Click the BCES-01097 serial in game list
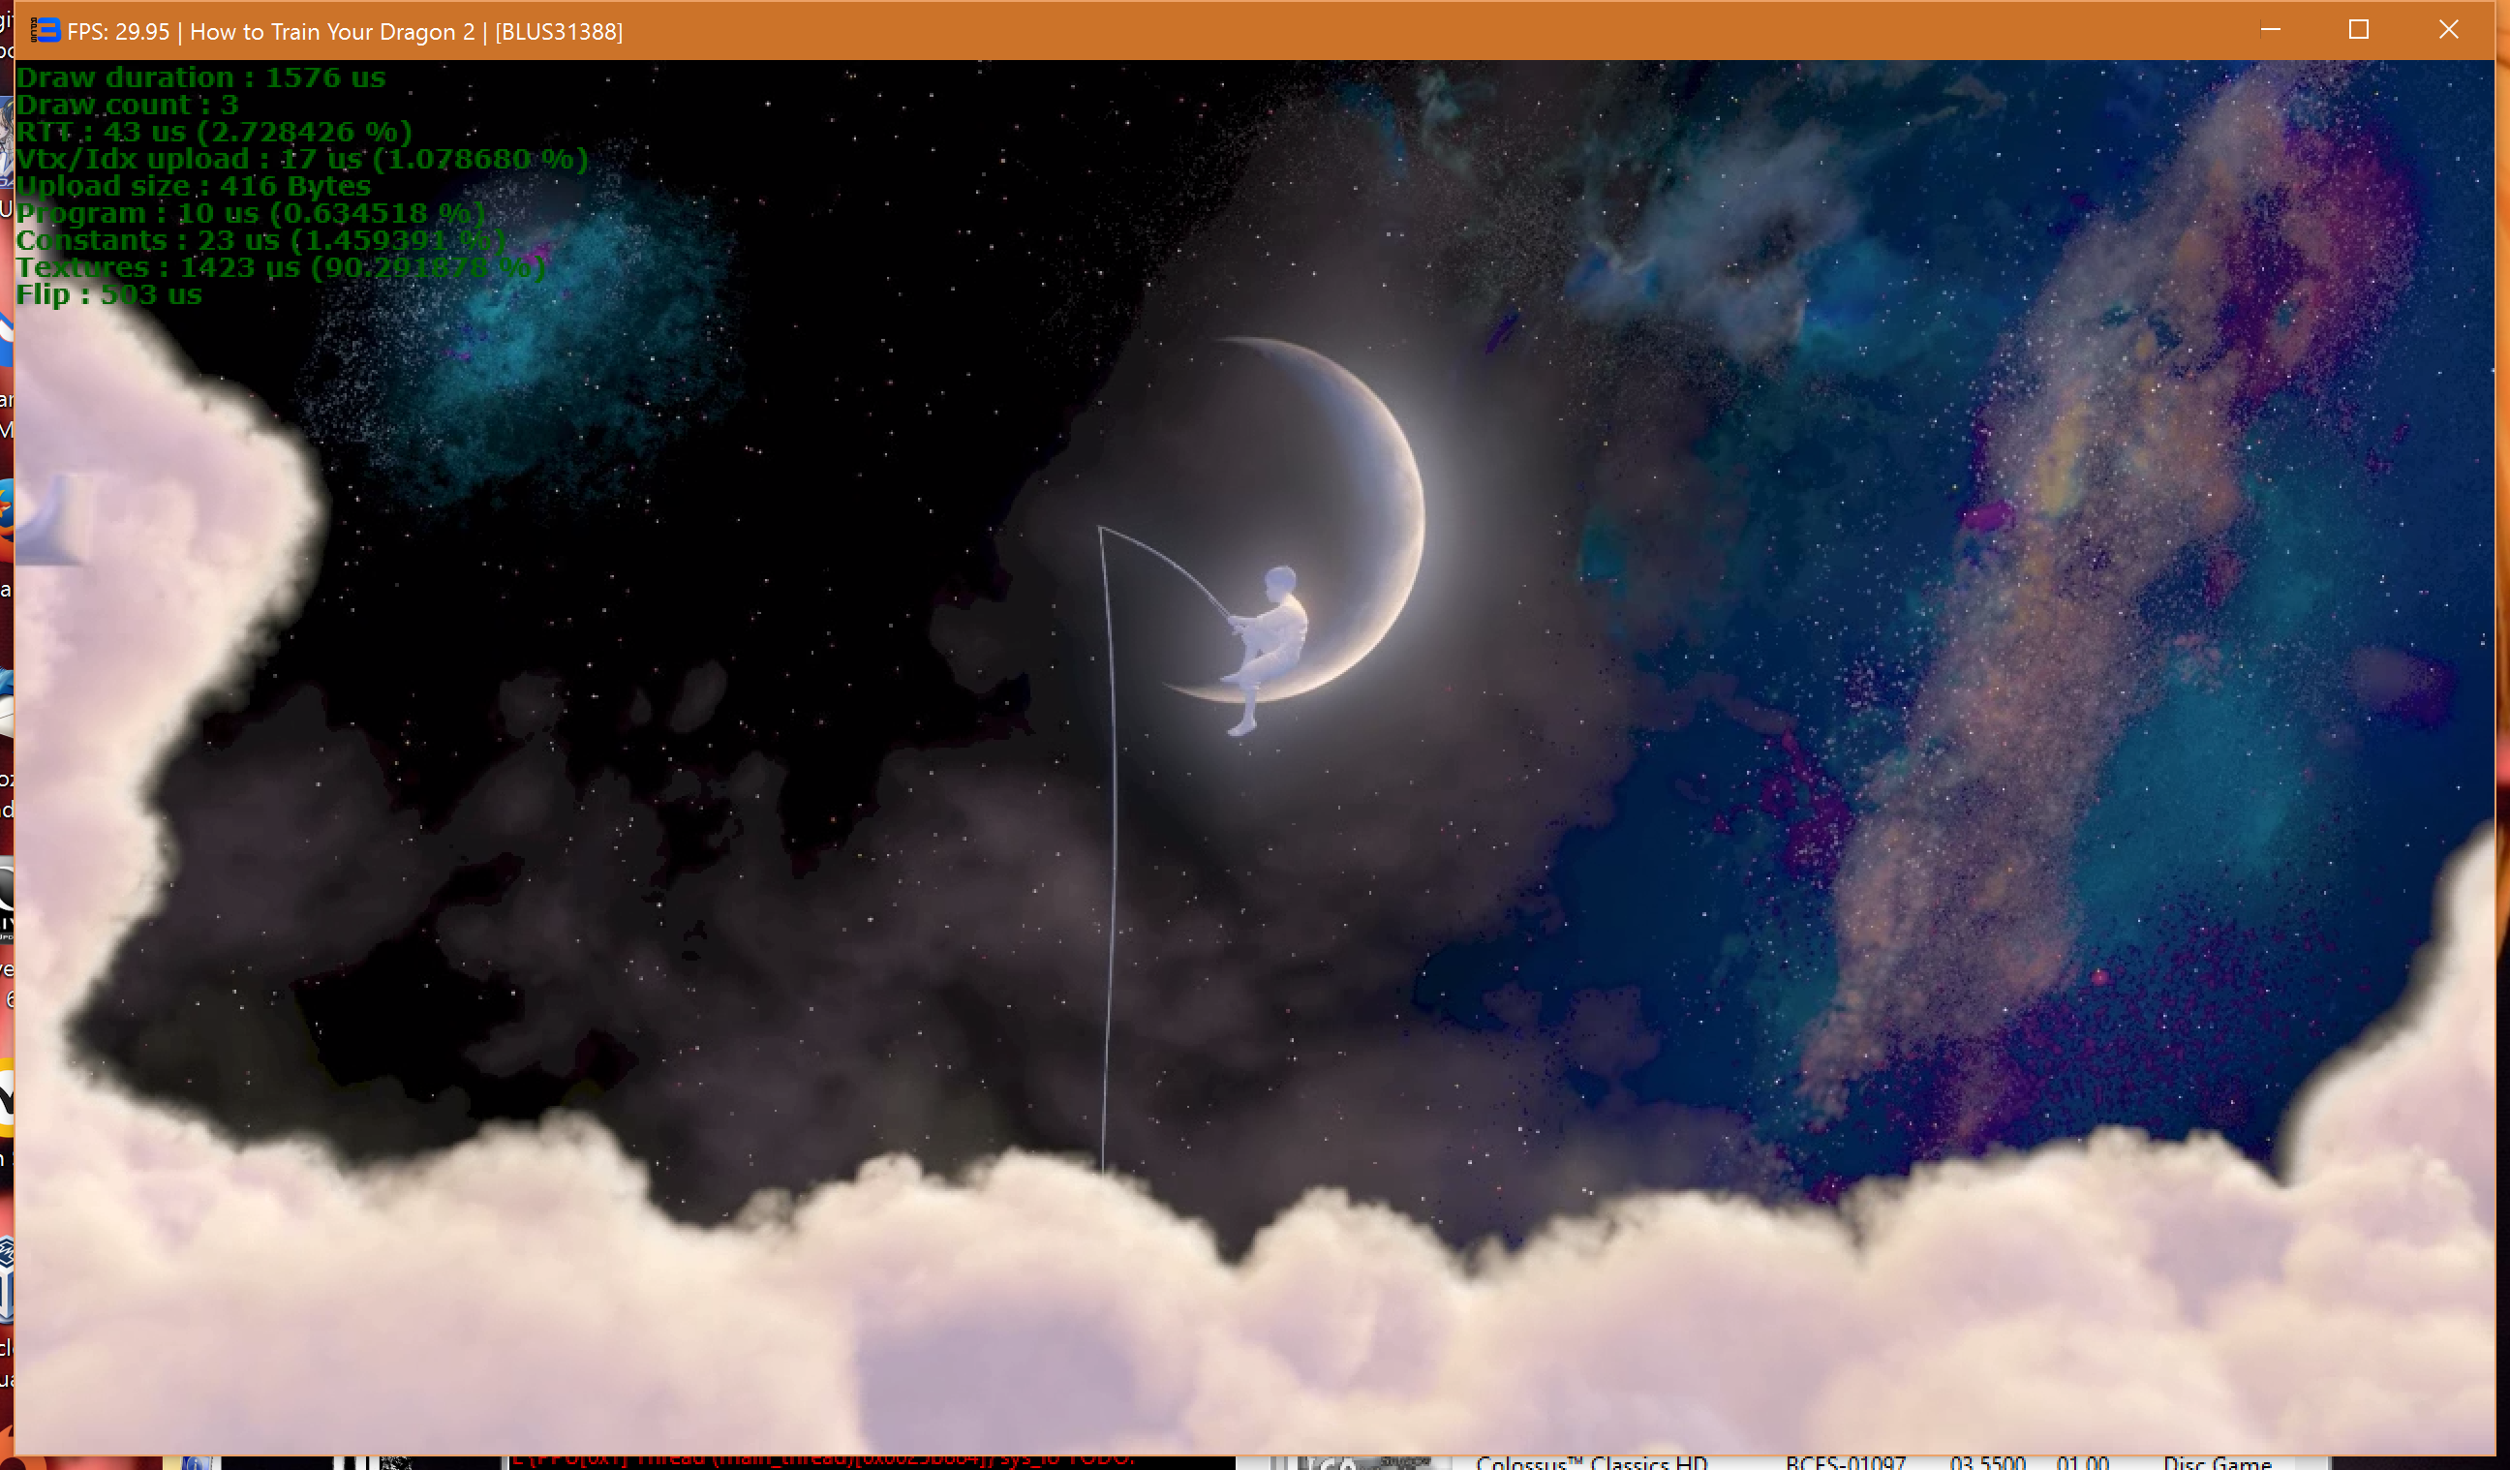2510x1470 pixels. [x=1844, y=1462]
